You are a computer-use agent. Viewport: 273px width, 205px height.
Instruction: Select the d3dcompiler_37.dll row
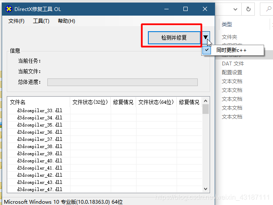105,139
